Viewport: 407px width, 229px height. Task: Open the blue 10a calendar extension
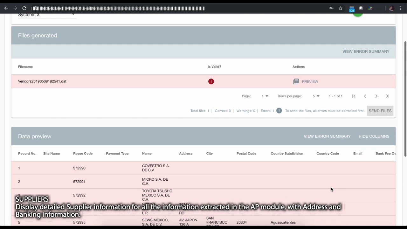(352, 9)
